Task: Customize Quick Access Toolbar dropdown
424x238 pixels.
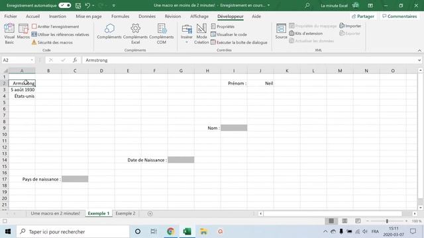Action: coord(114,5)
